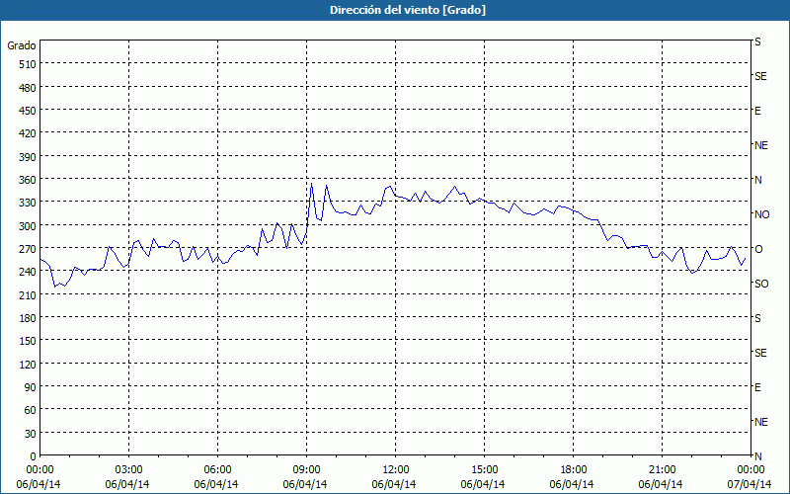Screen dimensions: 790x494
Task: Click the 06/04/14 date under 03:00
Action: [x=127, y=484]
